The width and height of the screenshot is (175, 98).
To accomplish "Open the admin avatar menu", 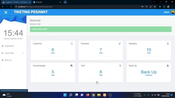I will click(173, 12).
